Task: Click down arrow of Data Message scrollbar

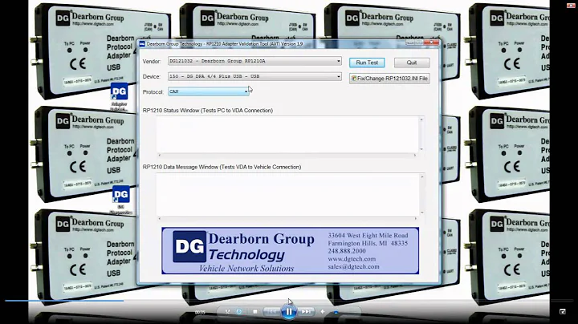Action: [x=422, y=213]
